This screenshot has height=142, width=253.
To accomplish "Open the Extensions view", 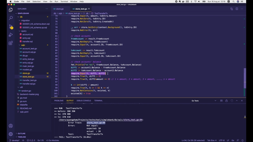I will 10,43.
